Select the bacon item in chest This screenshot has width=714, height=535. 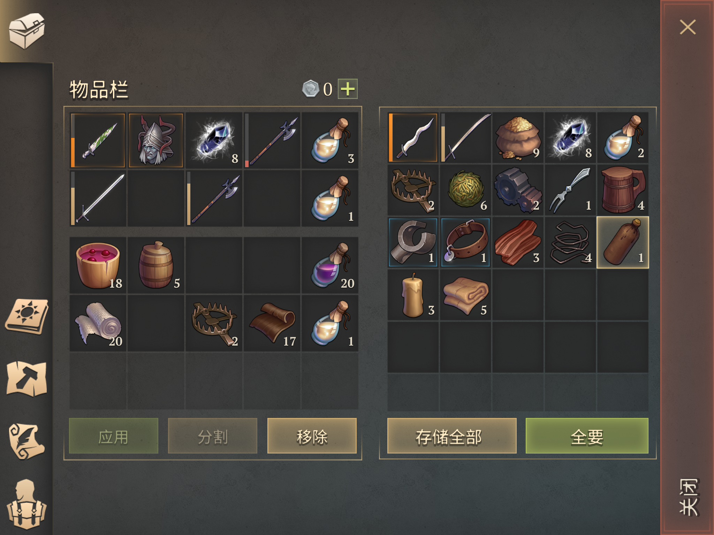pyautogui.click(x=518, y=242)
